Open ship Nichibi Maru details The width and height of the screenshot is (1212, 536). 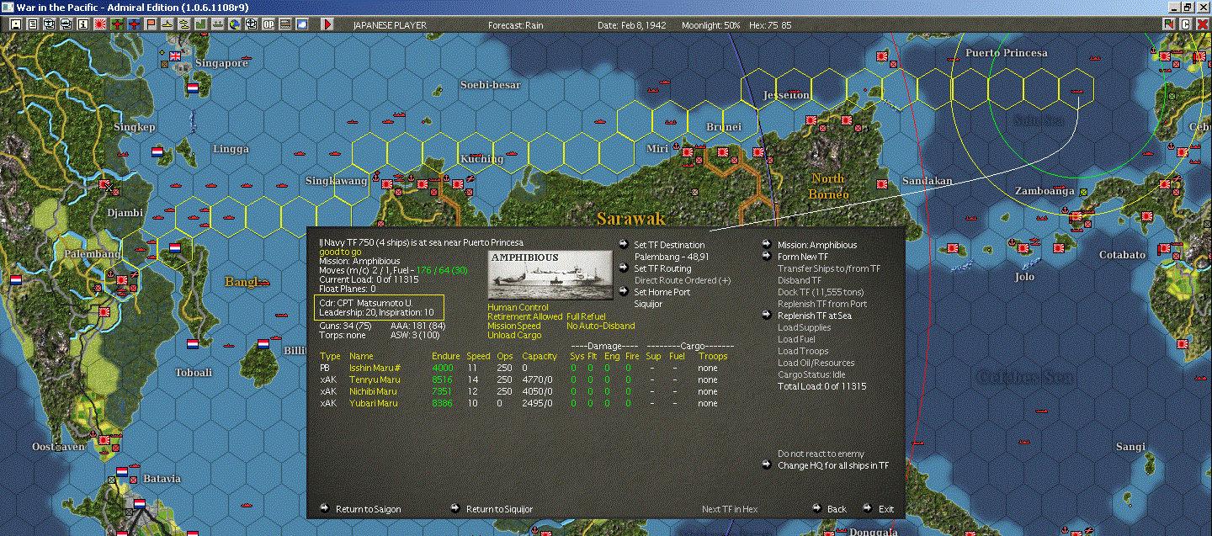point(373,391)
